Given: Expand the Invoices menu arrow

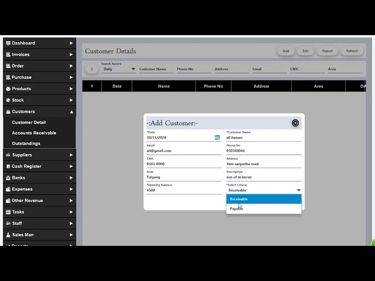Looking at the screenshot, I should [x=71, y=54].
